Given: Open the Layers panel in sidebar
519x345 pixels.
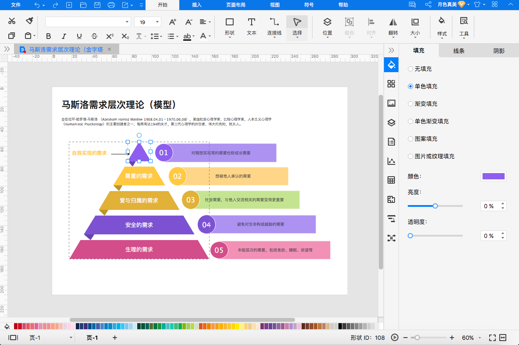Looking at the screenshot, I should pyautogui.click(x=391, y=122).
